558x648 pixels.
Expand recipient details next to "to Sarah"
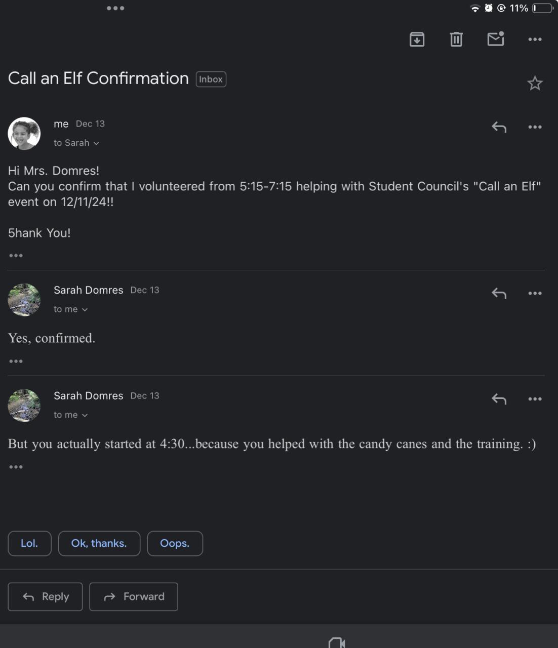[x=96, y=143]
